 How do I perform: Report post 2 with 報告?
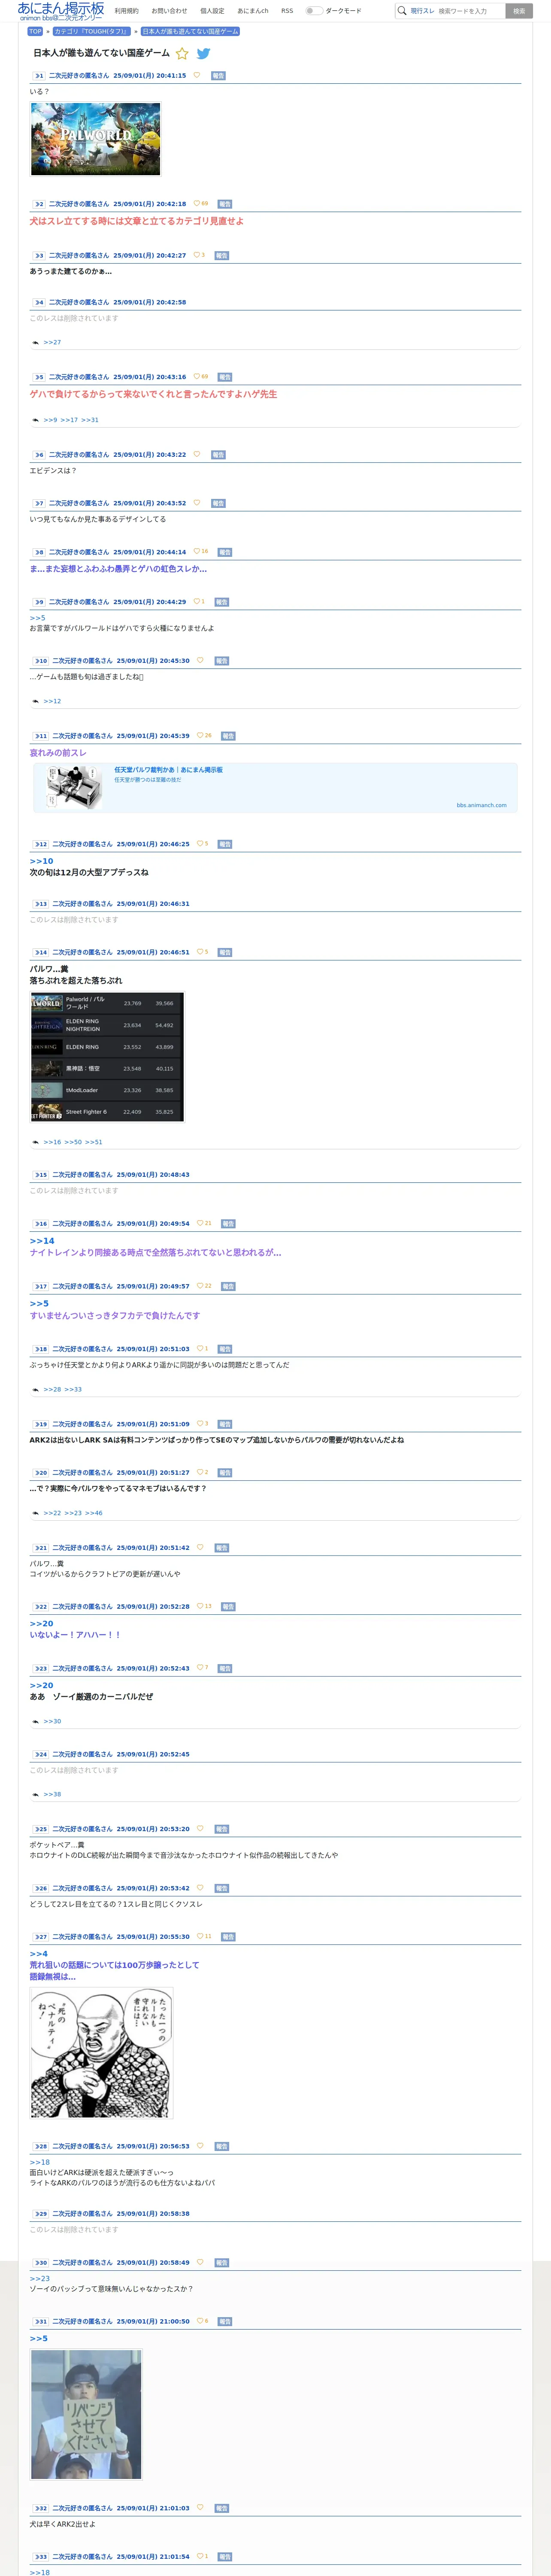[225, 204]
